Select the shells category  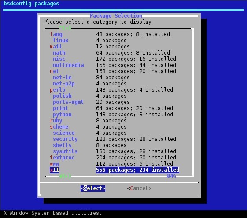click(62, 145)
